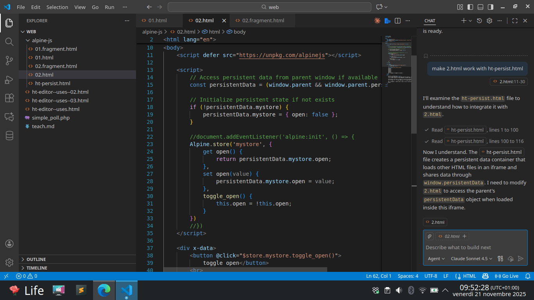
Task: Expand the OUTLINE section
Action: (x=36, y=259)
